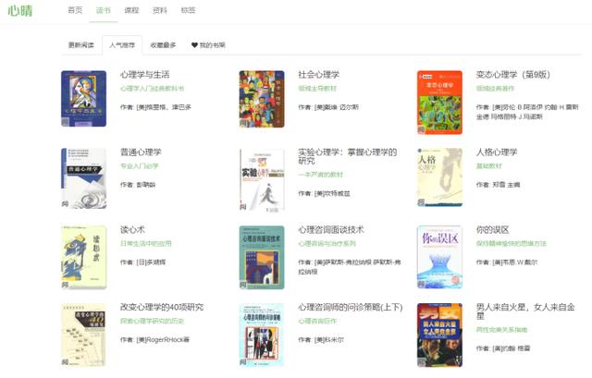
Task: Switch to the 最新阅读 tab
Action: click(x=81, y=45)
